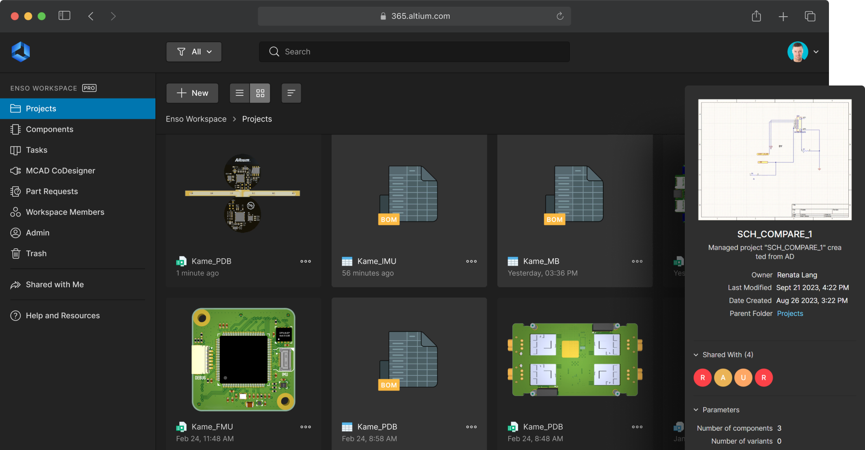Reload the page in the browser

(x=560, y=16)
